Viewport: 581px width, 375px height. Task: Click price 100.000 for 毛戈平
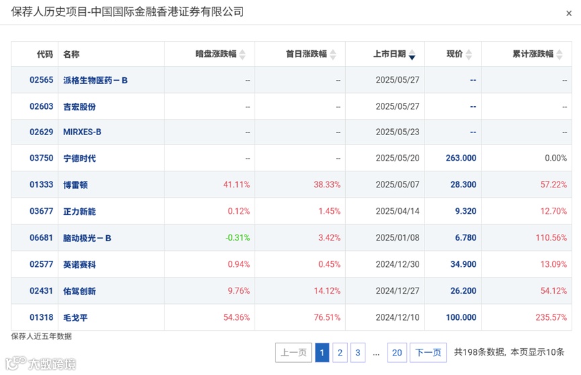[461, 317]
